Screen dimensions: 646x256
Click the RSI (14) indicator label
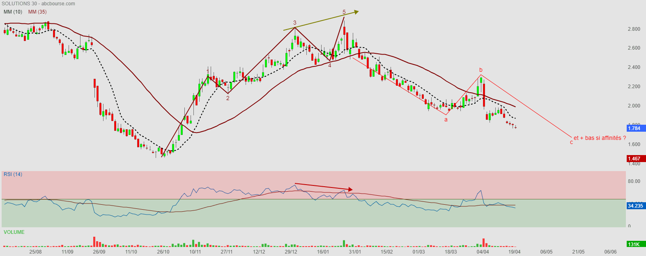(13, 174)
